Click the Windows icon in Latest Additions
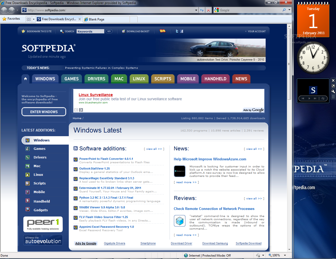Viewport: 336px width, 259px height. pyautogui.click(x=28, y=140)
